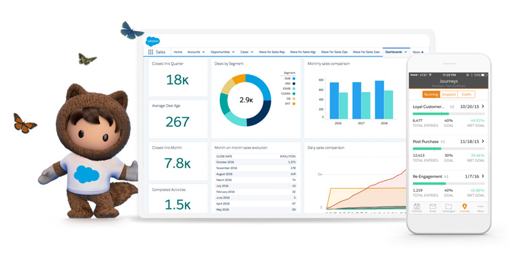Screen dimensions: 508x254
Task: Tap the Campaigns folder icon on phone
Action: click(448, 206)
